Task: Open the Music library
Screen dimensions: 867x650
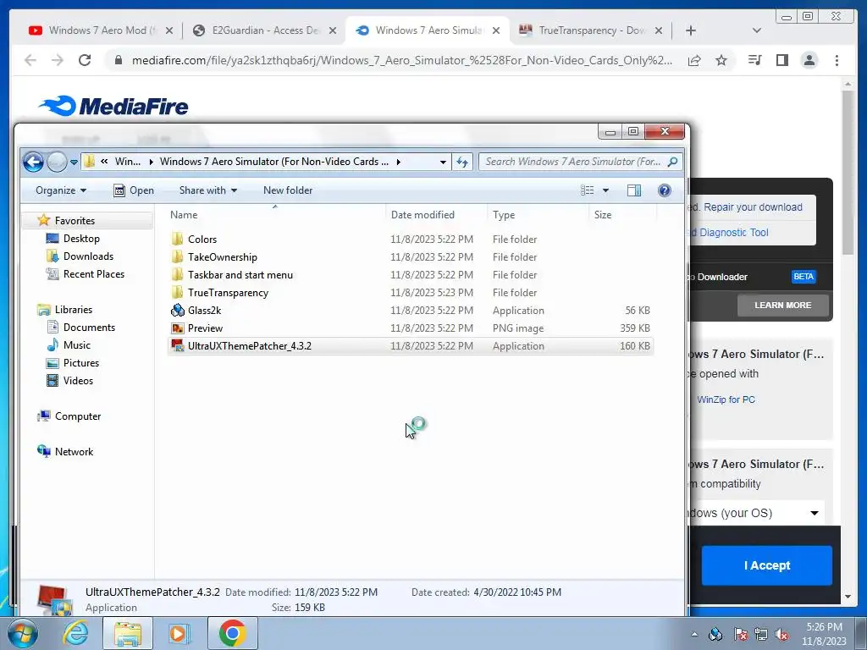Action: (x=77, y=345)
